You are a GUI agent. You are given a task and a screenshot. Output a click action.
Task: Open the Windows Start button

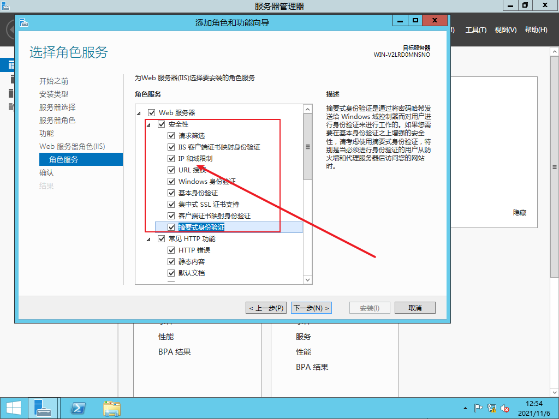(14, 408)
